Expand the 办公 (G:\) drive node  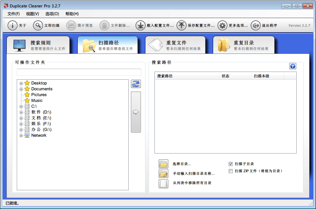point(21,130)
